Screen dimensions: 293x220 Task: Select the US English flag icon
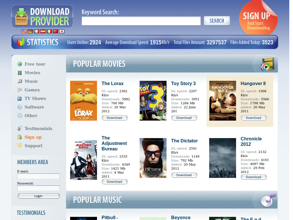pos(24,32)
